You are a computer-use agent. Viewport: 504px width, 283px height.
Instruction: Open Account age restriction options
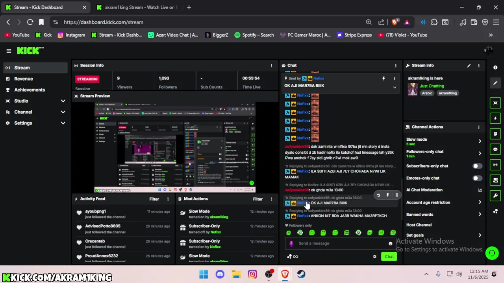[480, 202]
